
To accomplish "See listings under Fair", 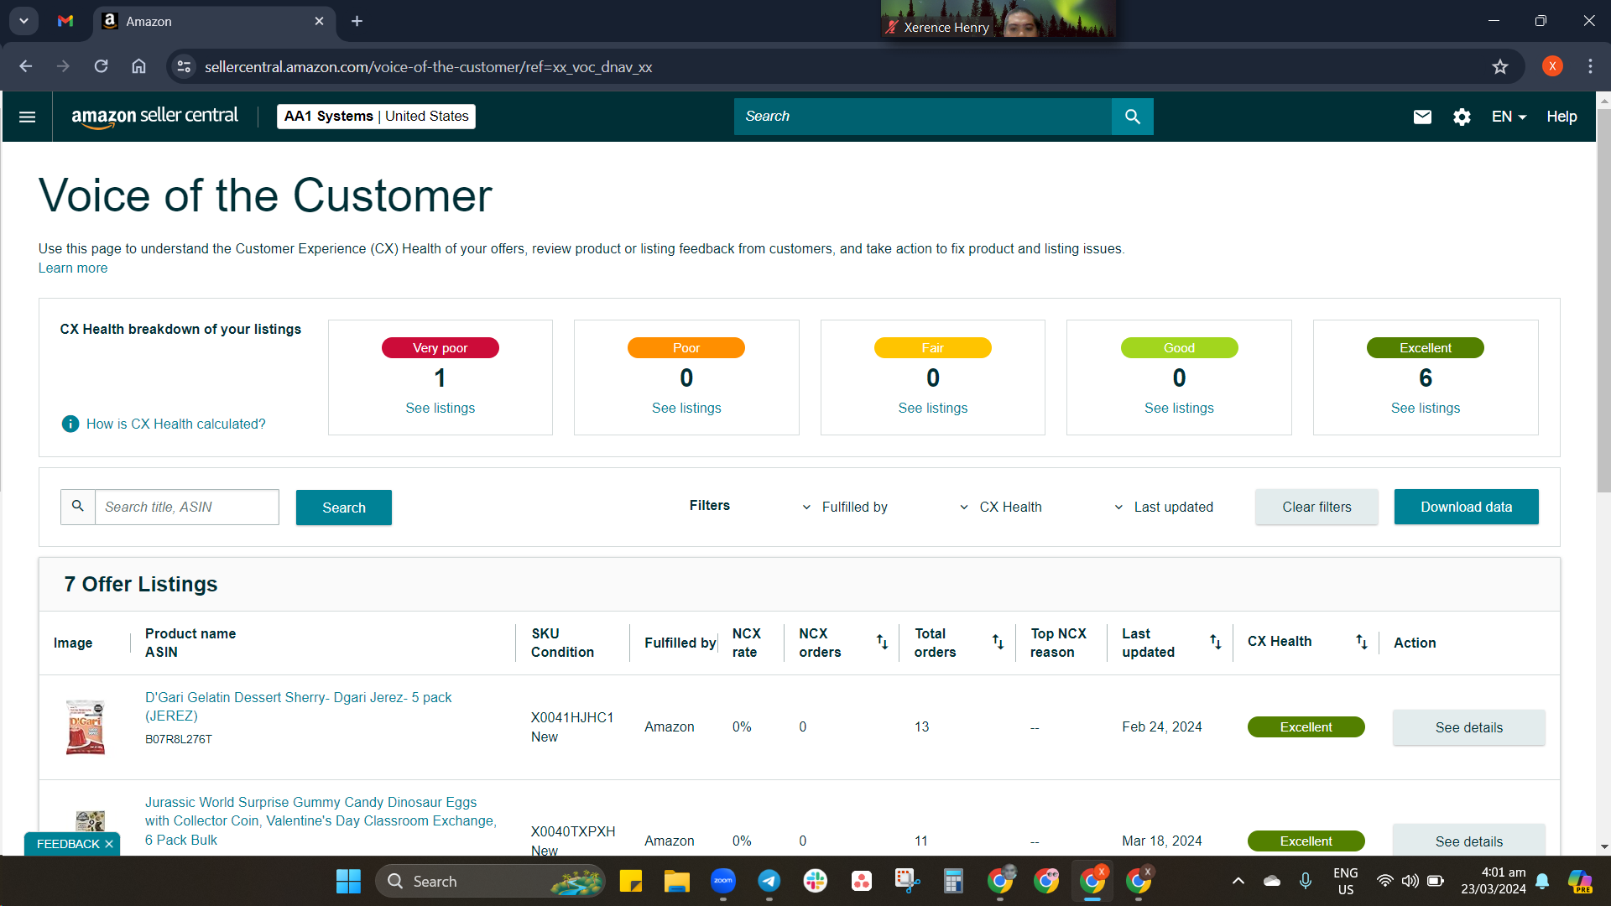I will click(x=932, y=408).
